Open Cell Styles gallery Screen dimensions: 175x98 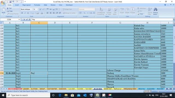(115, 11)
